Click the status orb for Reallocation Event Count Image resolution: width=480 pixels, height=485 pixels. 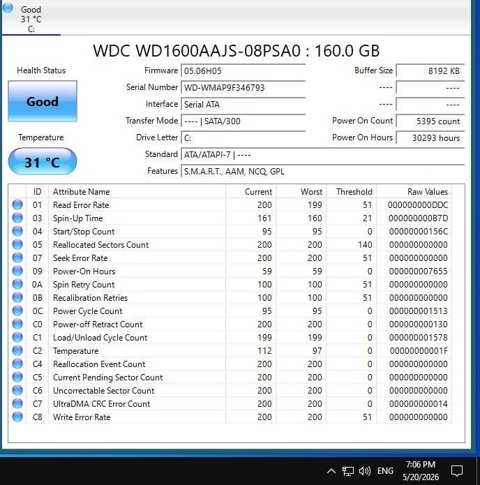point(17,364)
